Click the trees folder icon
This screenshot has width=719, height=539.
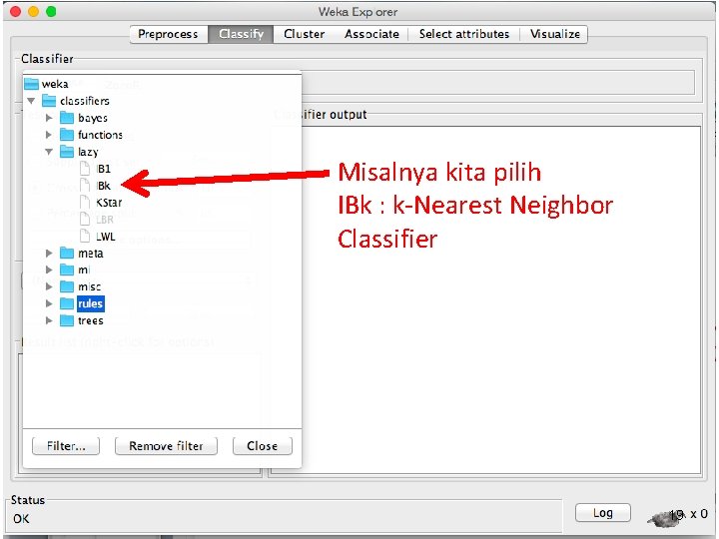(67, 320)
